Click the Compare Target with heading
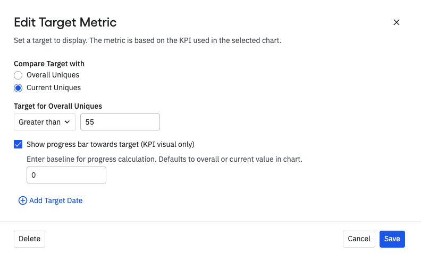This screenshot has width=421, height=254. click(x=49, y=64)
